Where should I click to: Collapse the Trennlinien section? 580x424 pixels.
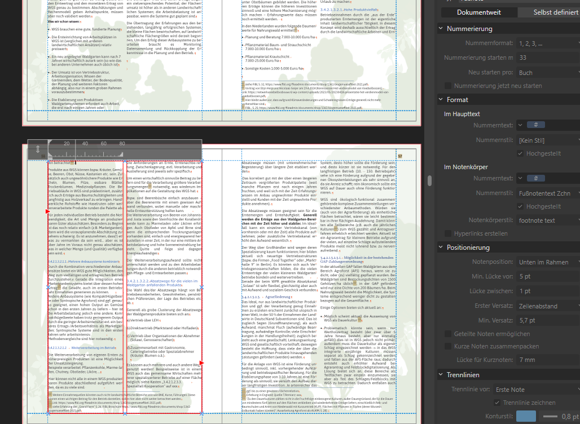coord(441,374)
